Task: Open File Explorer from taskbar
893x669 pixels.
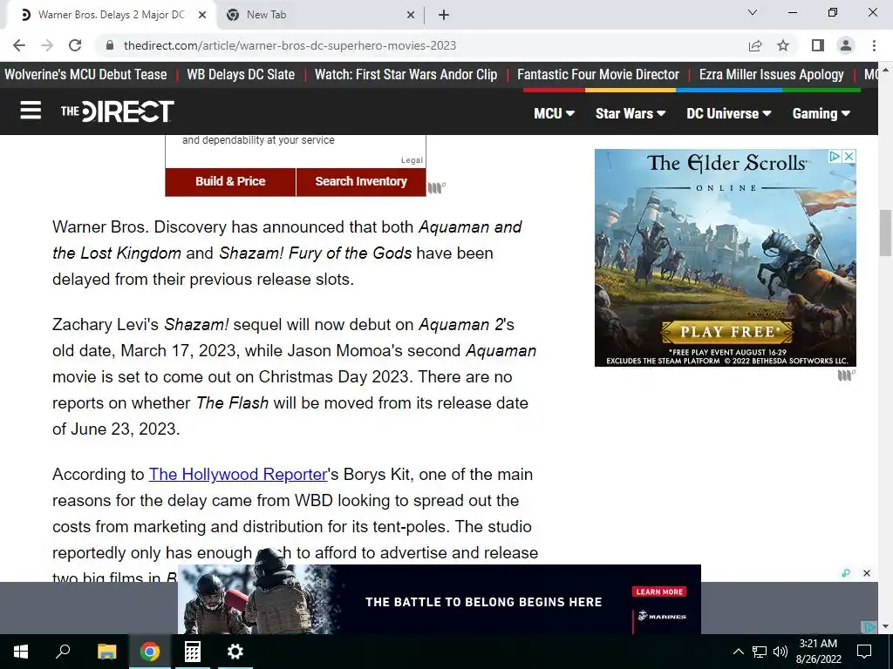Action: click(x=106, y=652)
